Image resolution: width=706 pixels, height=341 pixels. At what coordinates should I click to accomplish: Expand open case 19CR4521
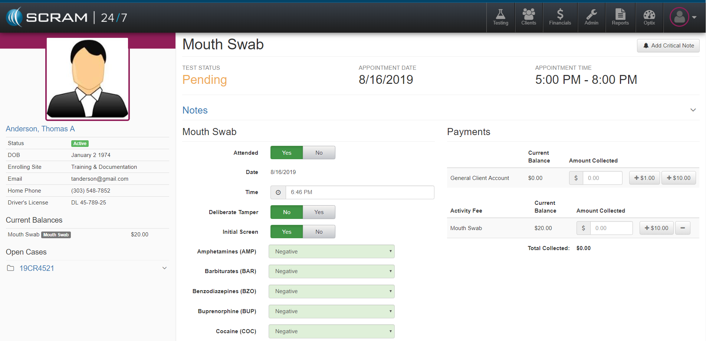coord(164,268)
